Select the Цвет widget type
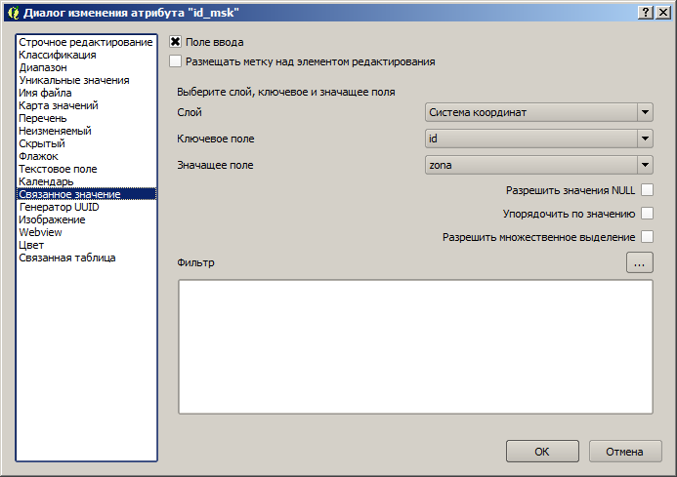The width and height of the screenshot is (677, 477). coord(30,245)
